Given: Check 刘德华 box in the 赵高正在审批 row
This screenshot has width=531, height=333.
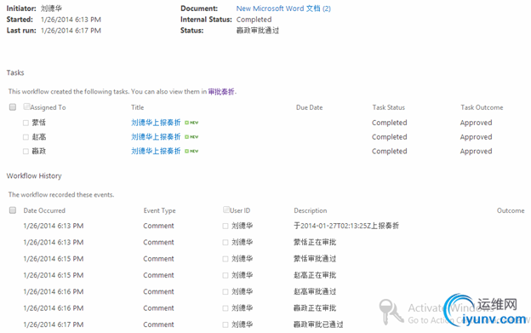Looking at the screenshot, I should (226, 275).
